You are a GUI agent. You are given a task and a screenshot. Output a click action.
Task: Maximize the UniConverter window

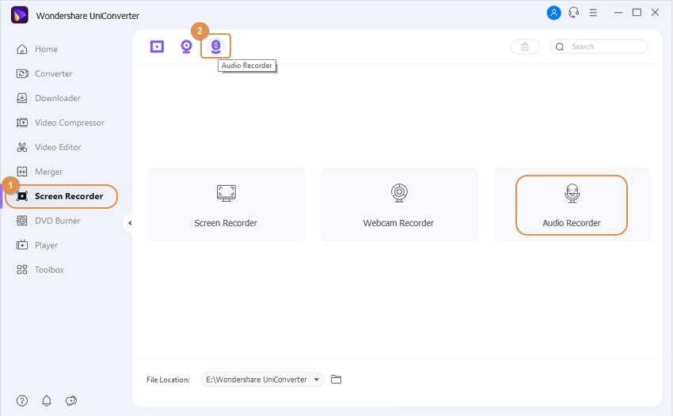(x=637, y=13)
